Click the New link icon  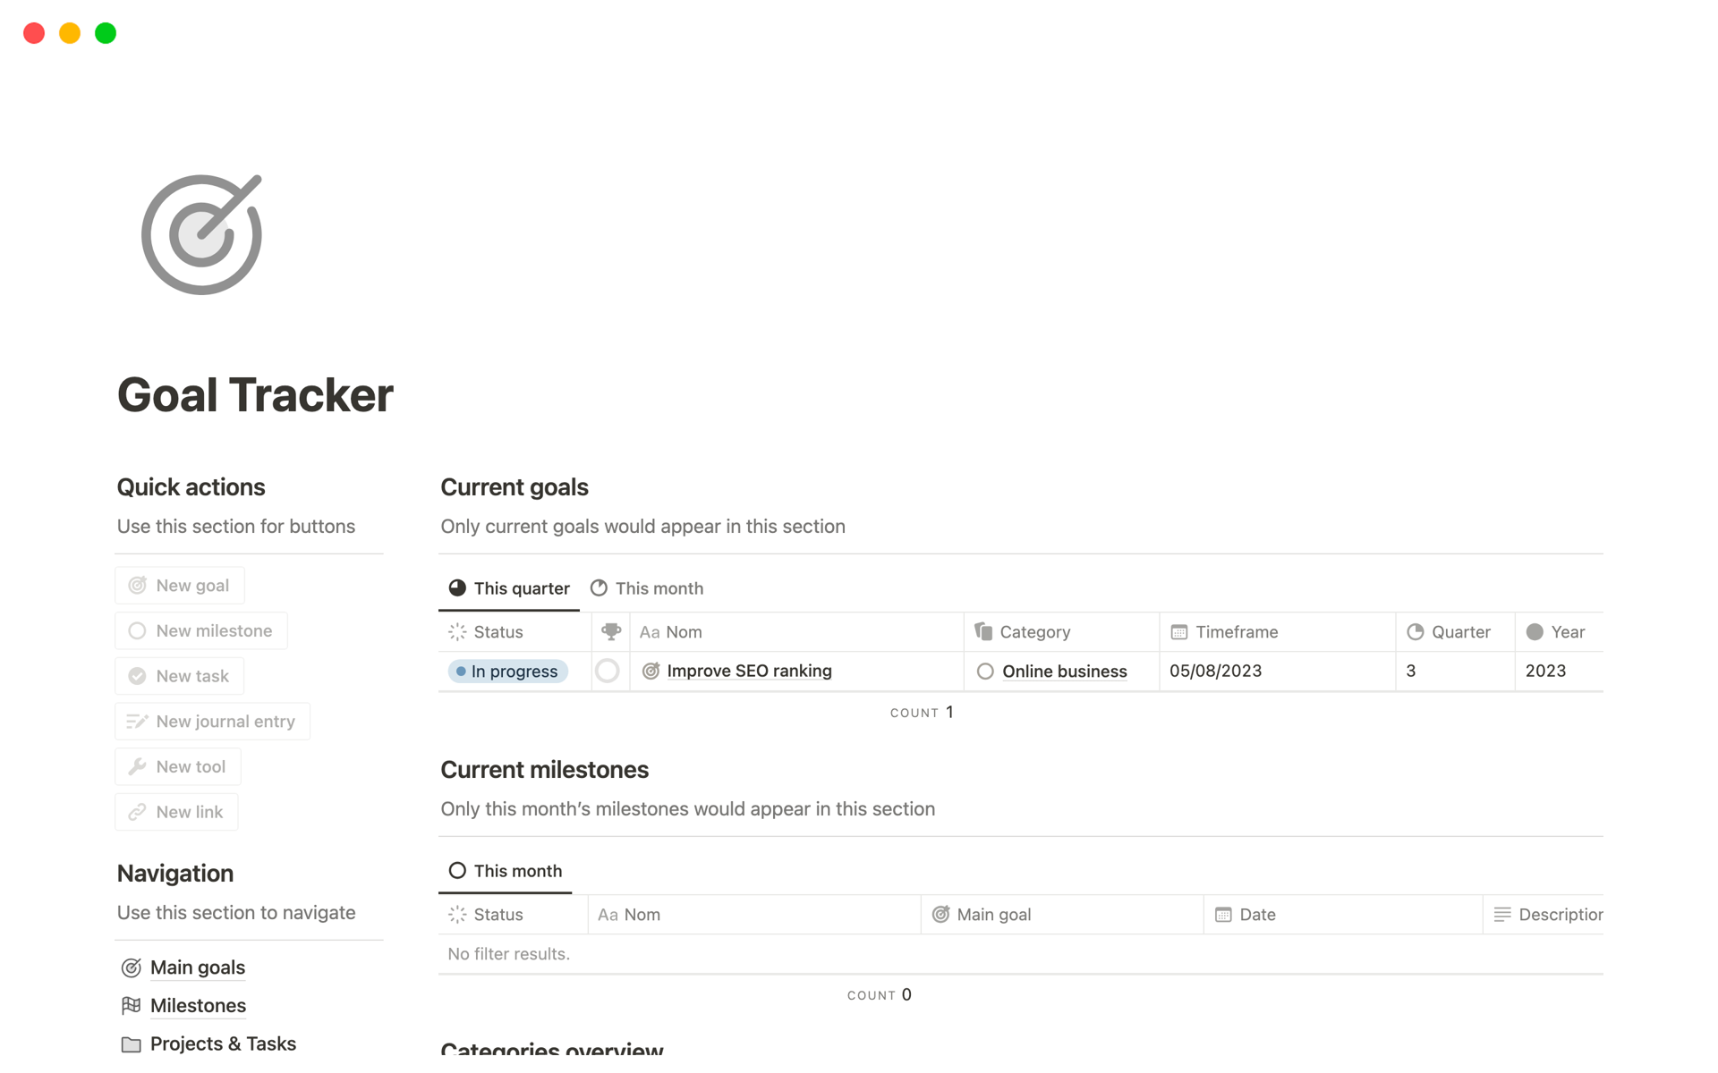(136, 812)
